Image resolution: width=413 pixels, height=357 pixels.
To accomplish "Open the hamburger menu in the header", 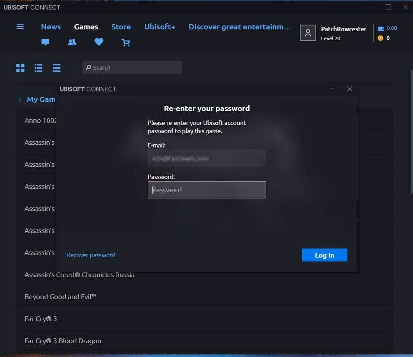I will [x=20, y=26].
